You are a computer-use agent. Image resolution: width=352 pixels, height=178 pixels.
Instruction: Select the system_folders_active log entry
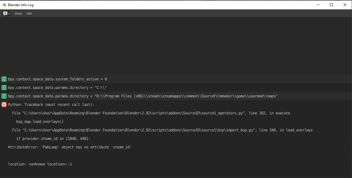[57, 79]
